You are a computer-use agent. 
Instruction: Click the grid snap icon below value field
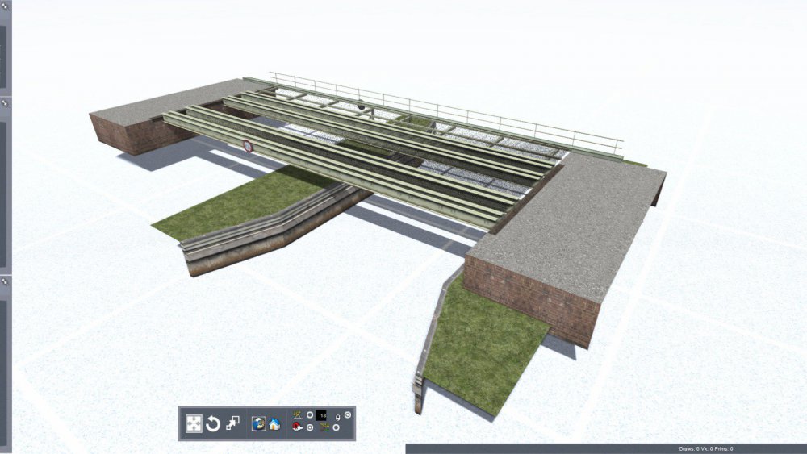324,427
